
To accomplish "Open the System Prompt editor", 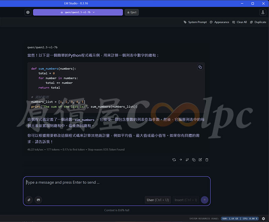I will point(195,22).
